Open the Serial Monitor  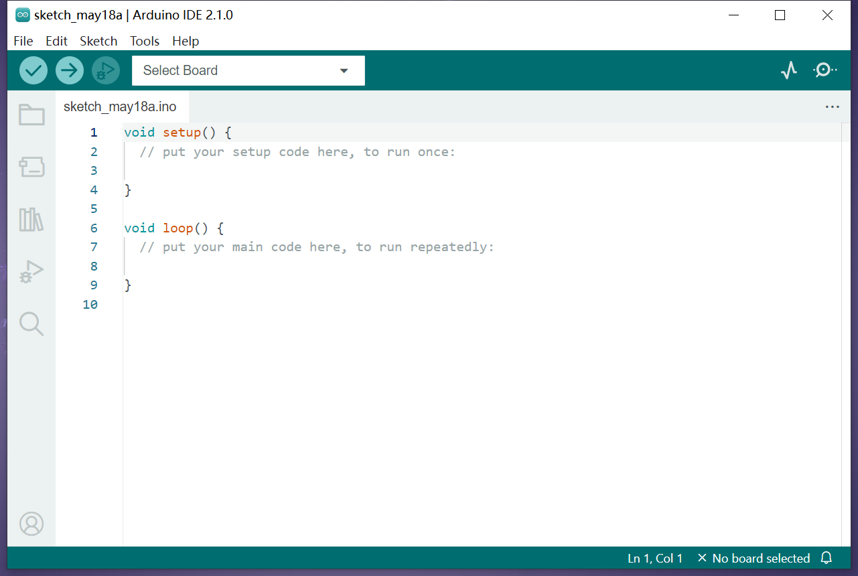[825, 70]
